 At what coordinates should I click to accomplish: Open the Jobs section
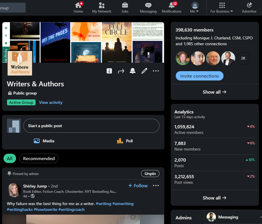point(125,8)
